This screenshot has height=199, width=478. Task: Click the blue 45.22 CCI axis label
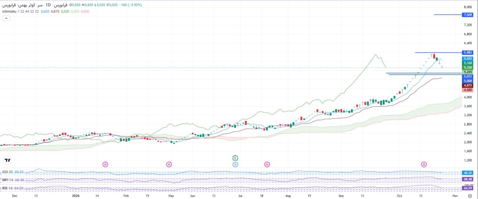click(468, 173)
